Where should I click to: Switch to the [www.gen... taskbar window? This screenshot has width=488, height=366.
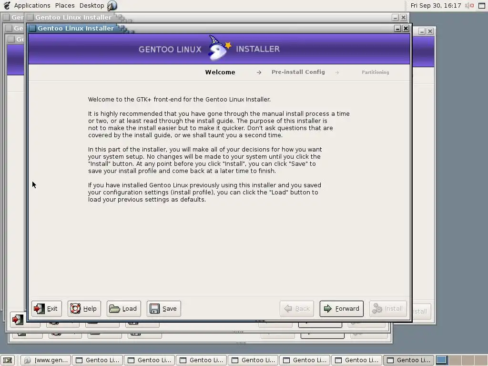click(x=46, y=360)
